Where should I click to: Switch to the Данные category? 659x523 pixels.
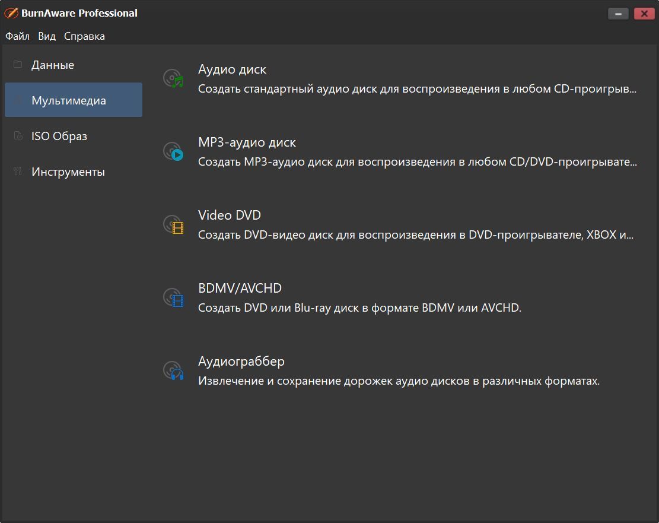click(74, 64)
